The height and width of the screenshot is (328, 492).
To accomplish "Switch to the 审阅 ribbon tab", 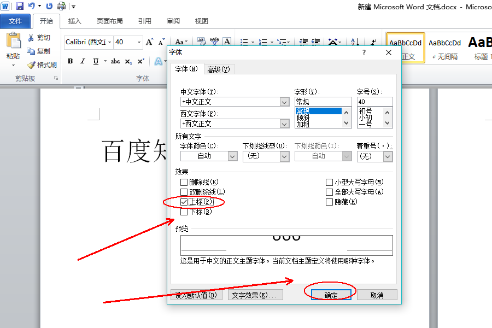I will pyautogui.click(x=173, y=21).
